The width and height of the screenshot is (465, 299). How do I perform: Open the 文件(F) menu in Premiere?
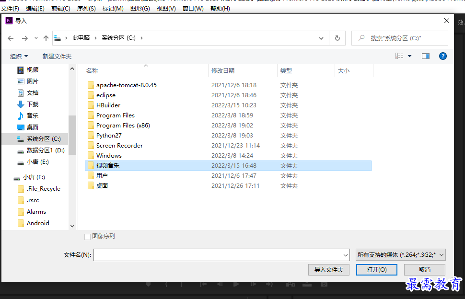point(10,9)
